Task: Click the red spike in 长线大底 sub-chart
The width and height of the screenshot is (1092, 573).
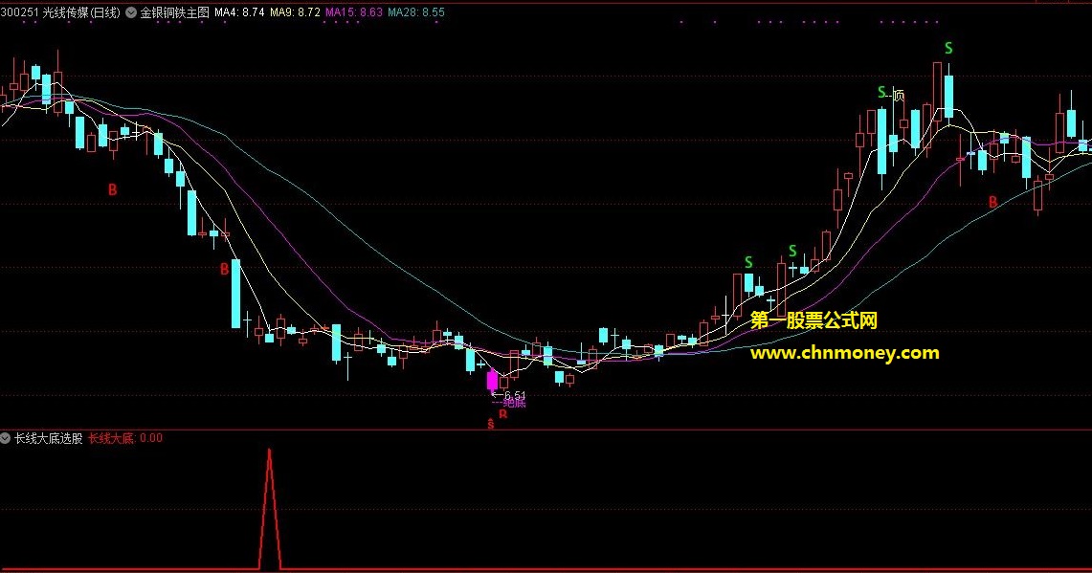Action: pyautogui.click(x=270, y=509)
